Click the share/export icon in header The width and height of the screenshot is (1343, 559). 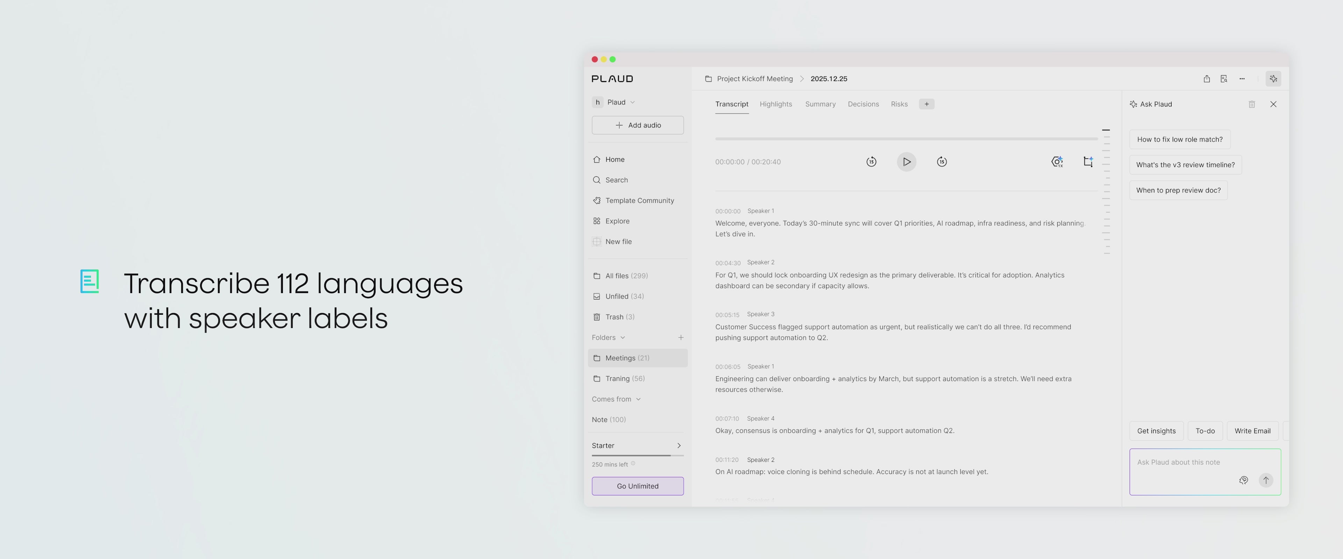click(x=1206, y=79)
